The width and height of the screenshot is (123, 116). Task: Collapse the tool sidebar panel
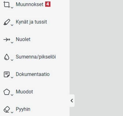pos(72,101)
